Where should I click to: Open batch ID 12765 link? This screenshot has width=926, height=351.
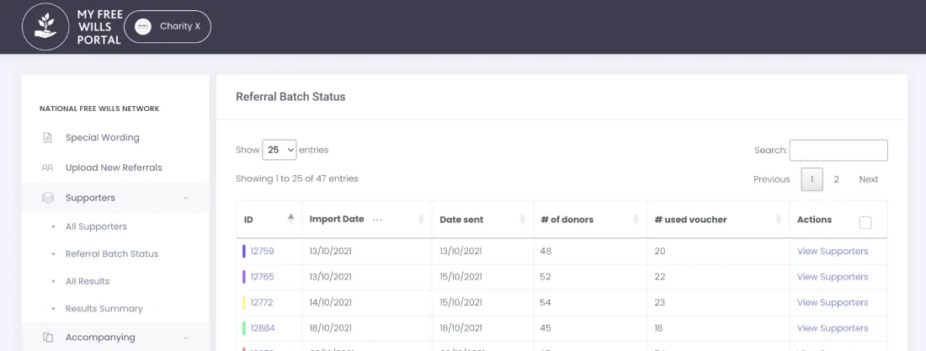tap(262, 277)
